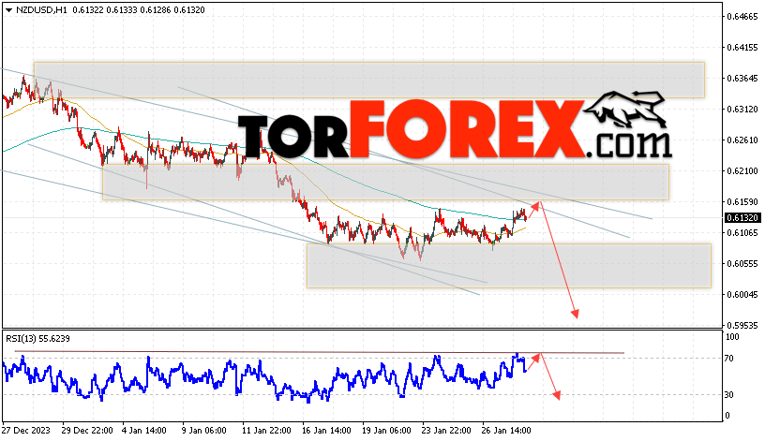The image size is (765, 441).
Task: Click the RSI scale value 70
Action: [728, 359]
